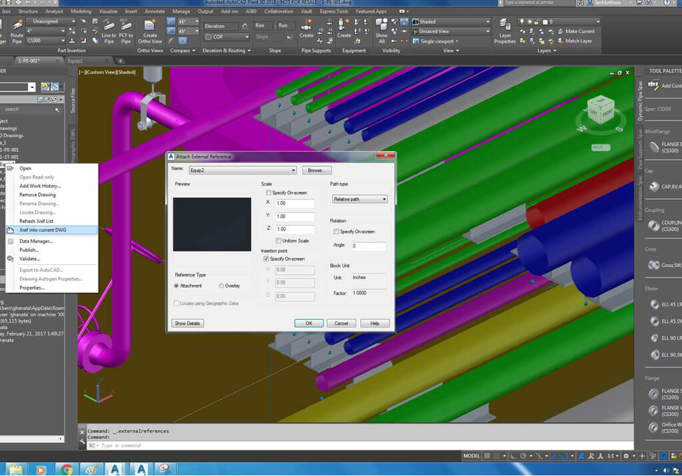The image size is (682, 476).
Task: Click the Browse button
Action: tap(316, 170)
